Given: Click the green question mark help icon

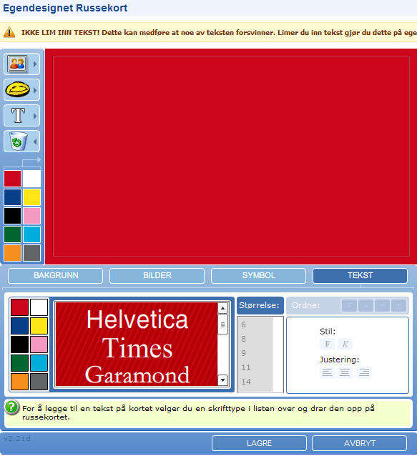Looking at the screenshot, I should pyautogui.click(x=11, y=407).
